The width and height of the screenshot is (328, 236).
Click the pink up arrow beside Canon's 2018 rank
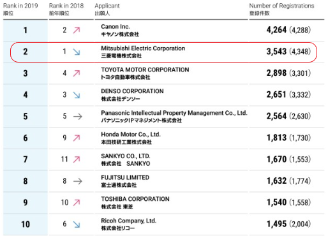point(77,30)
